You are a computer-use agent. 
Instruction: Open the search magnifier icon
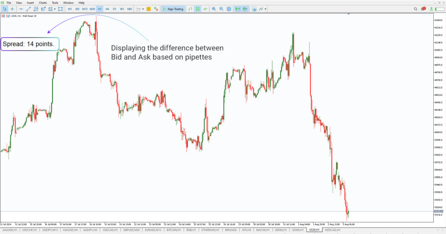(415, 9)
